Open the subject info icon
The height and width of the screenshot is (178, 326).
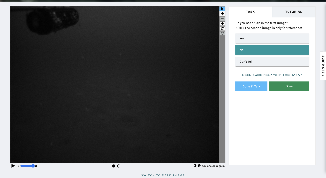(199, 166)
